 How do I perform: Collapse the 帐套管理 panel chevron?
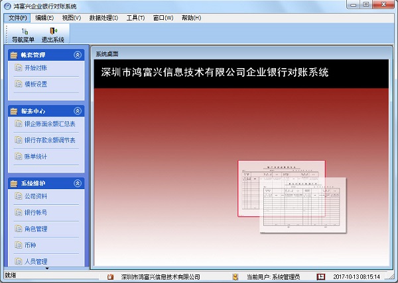(78, 55)
